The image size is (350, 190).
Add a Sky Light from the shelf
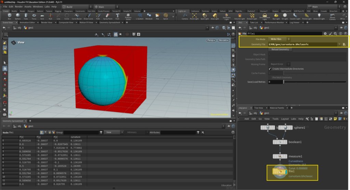coord(276,16)
